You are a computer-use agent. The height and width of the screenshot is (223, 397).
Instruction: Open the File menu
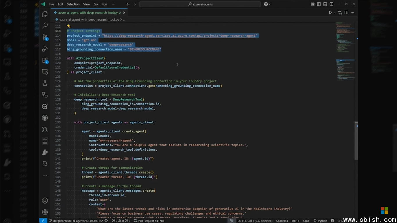tap(52, 4)
